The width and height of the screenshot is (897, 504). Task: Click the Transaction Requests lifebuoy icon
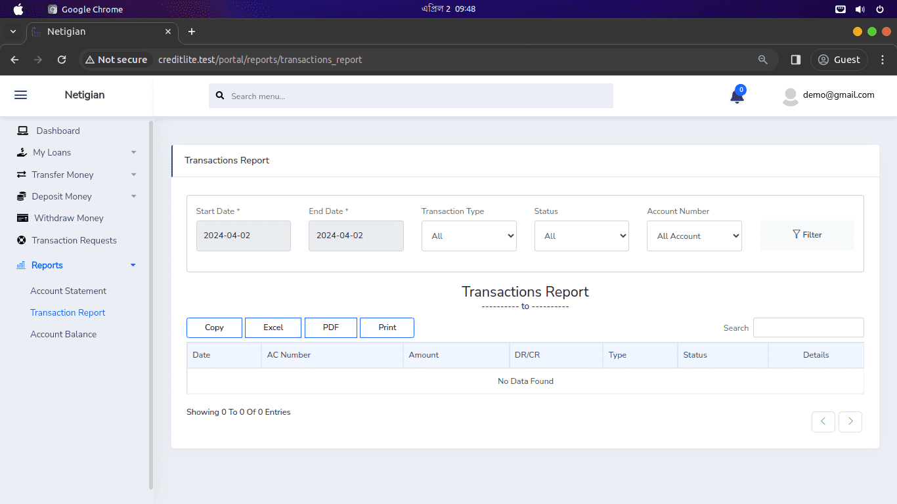coord(21,240)
